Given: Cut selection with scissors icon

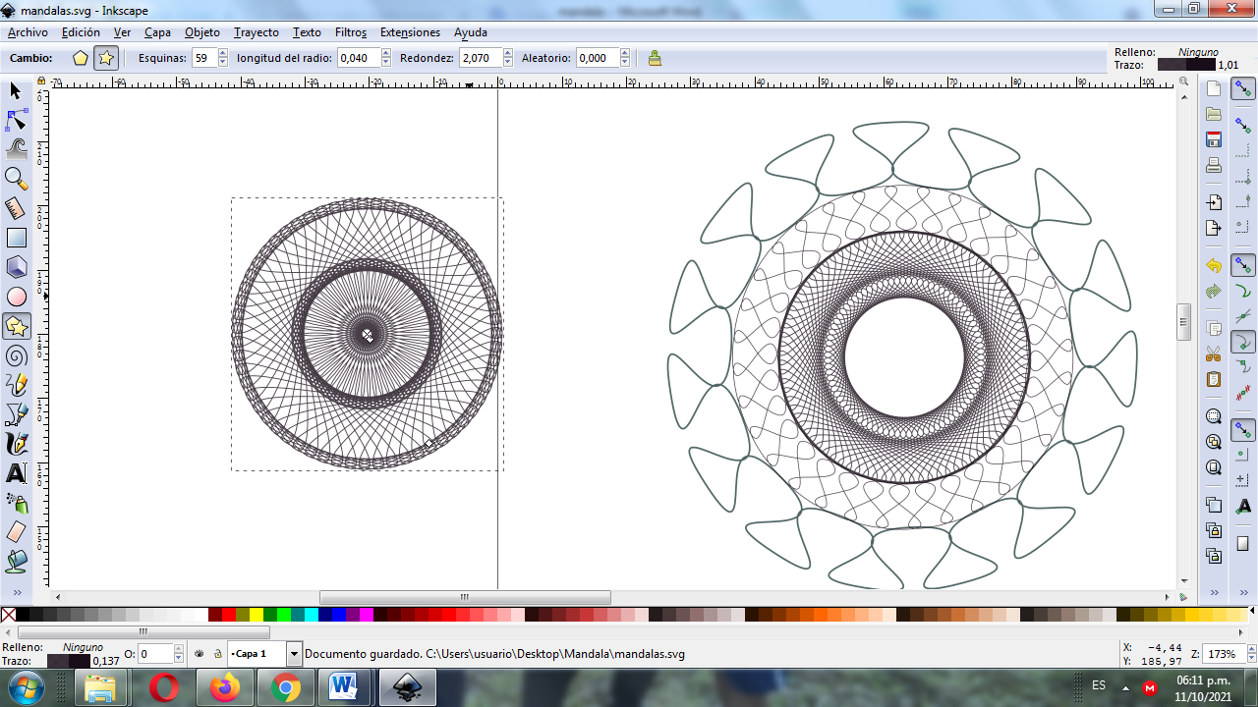Looking at the screenshot, I should click(1214, 353).
